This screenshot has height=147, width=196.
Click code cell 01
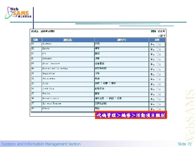pyautogui.click(x=36, y=44)
